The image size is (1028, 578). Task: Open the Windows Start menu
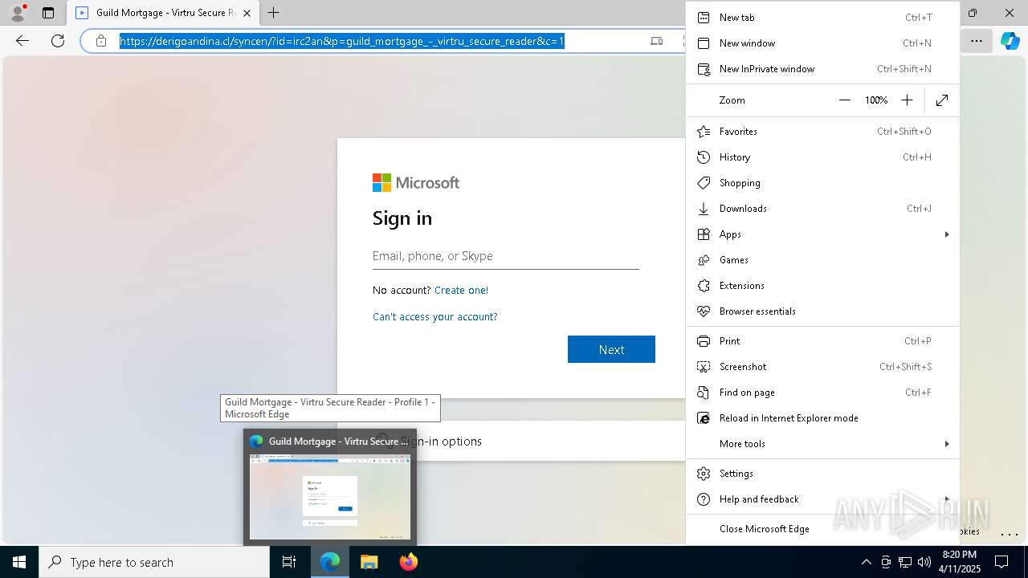[19, 562]
